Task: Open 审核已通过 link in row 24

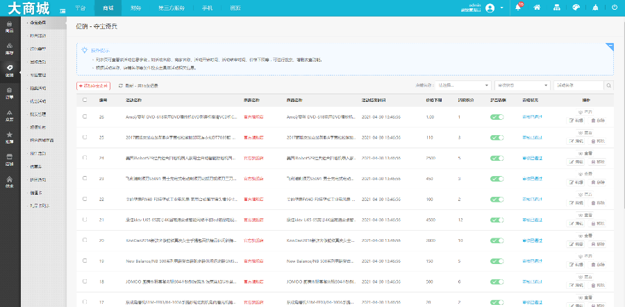Action: coord(532,158)
